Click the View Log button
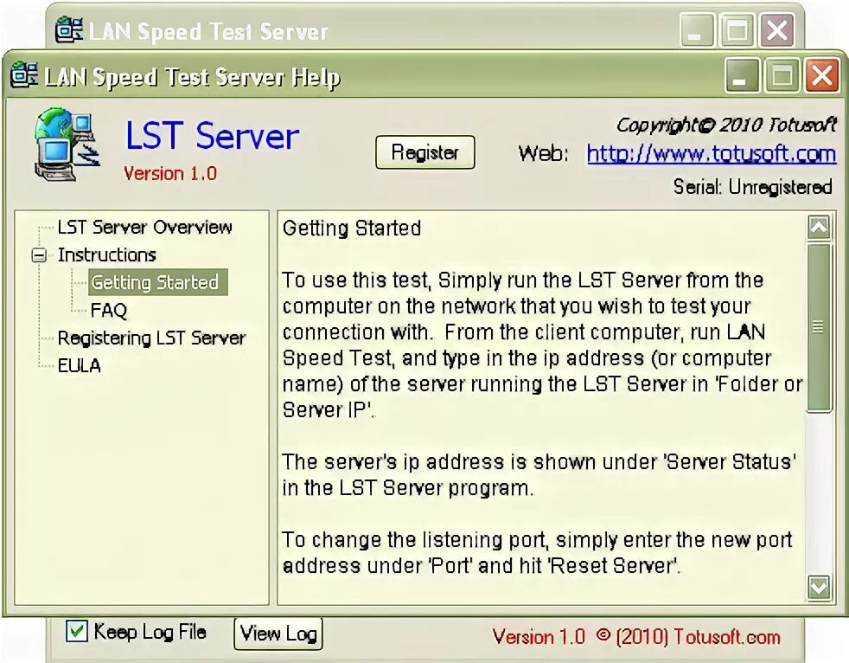The image size is (849, 663). point(278,634)
